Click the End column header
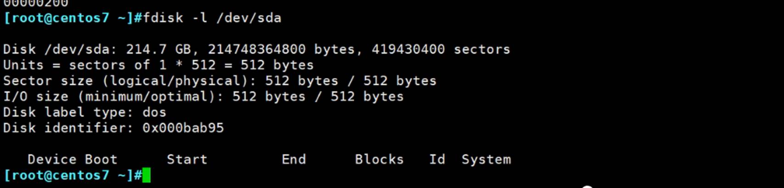The width and height of the screenshot is (784, 188). (x=293, y=159)
